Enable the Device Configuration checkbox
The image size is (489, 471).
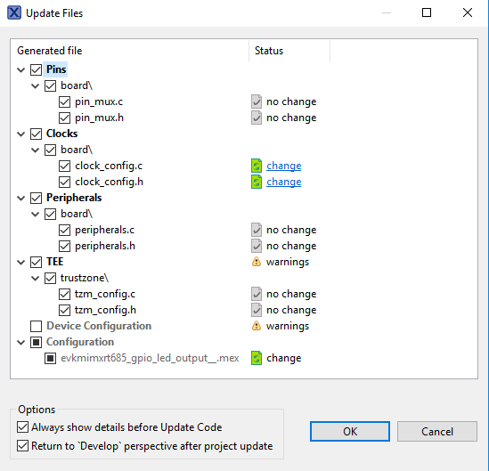[x=37, y=326]
